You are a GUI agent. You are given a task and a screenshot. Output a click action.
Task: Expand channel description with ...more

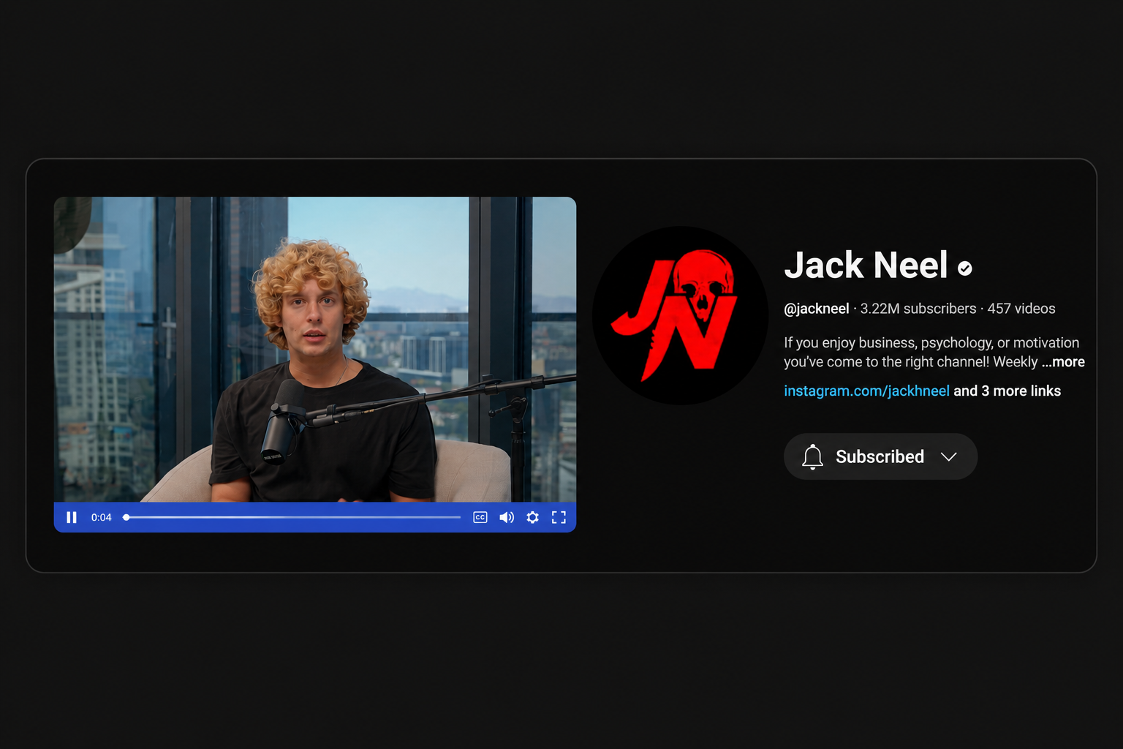1063,362
